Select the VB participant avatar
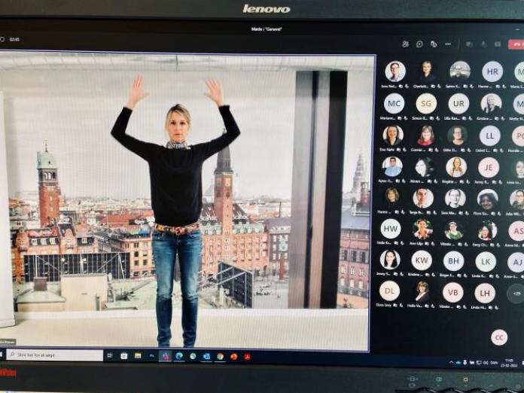The height and width of the screenshot is (393, 524). [x=452, y=292]
